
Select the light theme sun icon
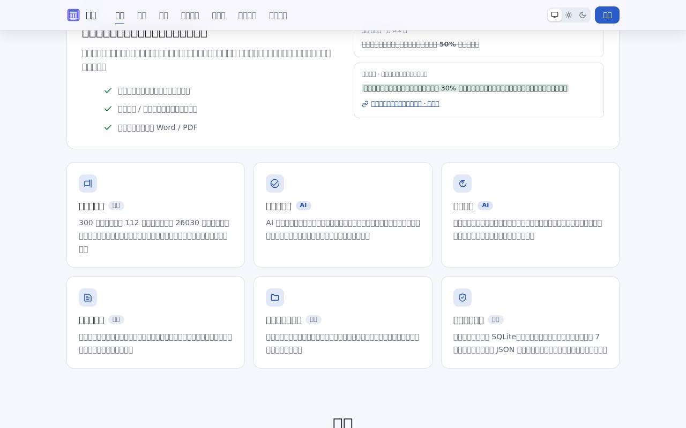pyautogui.click(x=569, y=15)
